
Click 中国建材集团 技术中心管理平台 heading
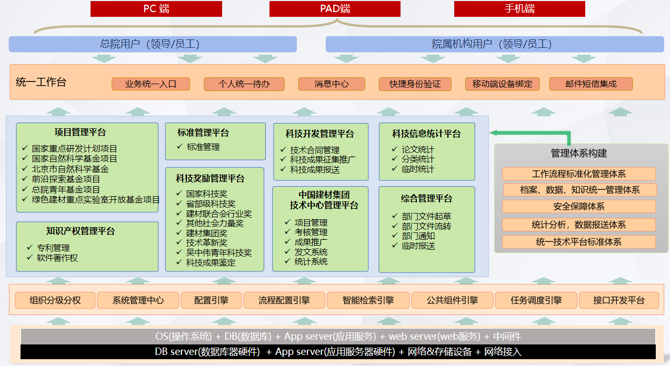click(324, 200)
